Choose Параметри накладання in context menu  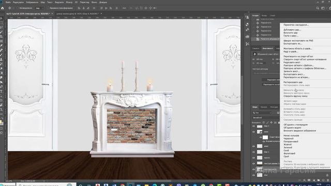click(x=296, y=25)
